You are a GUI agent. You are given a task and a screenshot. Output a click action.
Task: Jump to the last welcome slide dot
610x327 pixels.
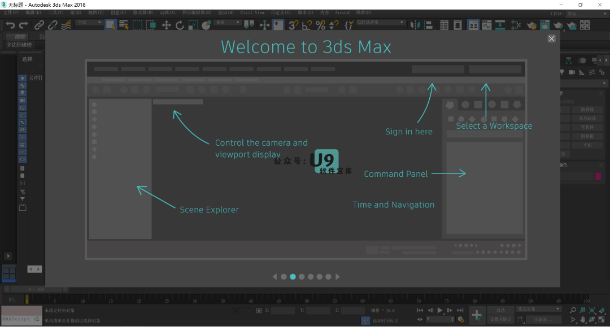(x=329, y=277)
